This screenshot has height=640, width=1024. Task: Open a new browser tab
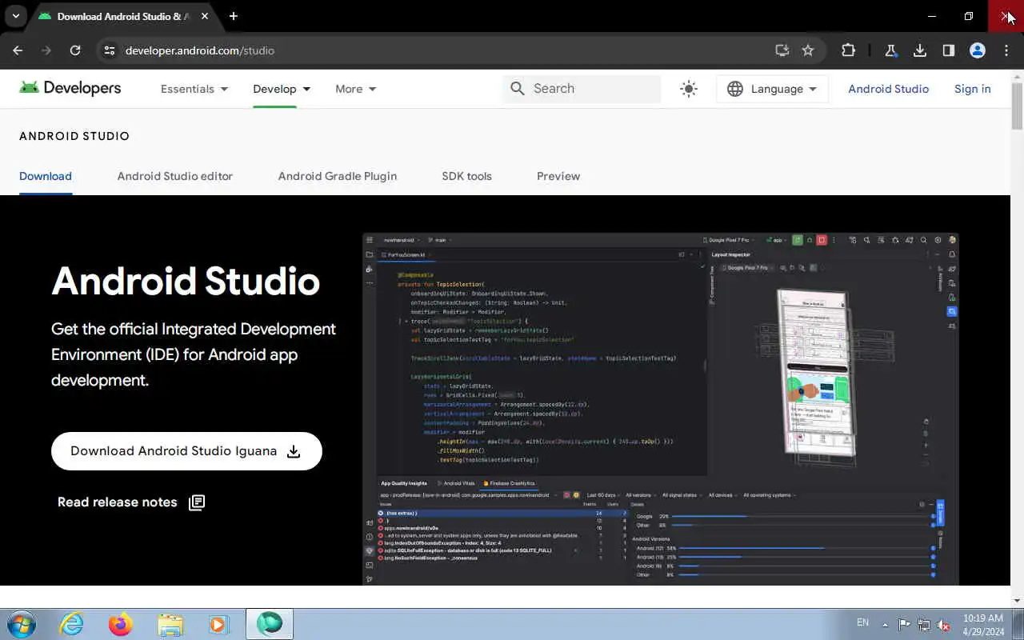[234, 16]
